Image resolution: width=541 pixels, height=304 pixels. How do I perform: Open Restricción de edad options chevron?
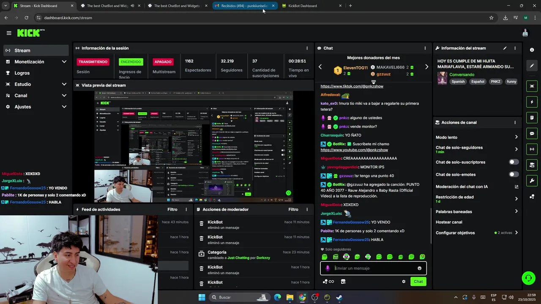click(x=516, y=199)
